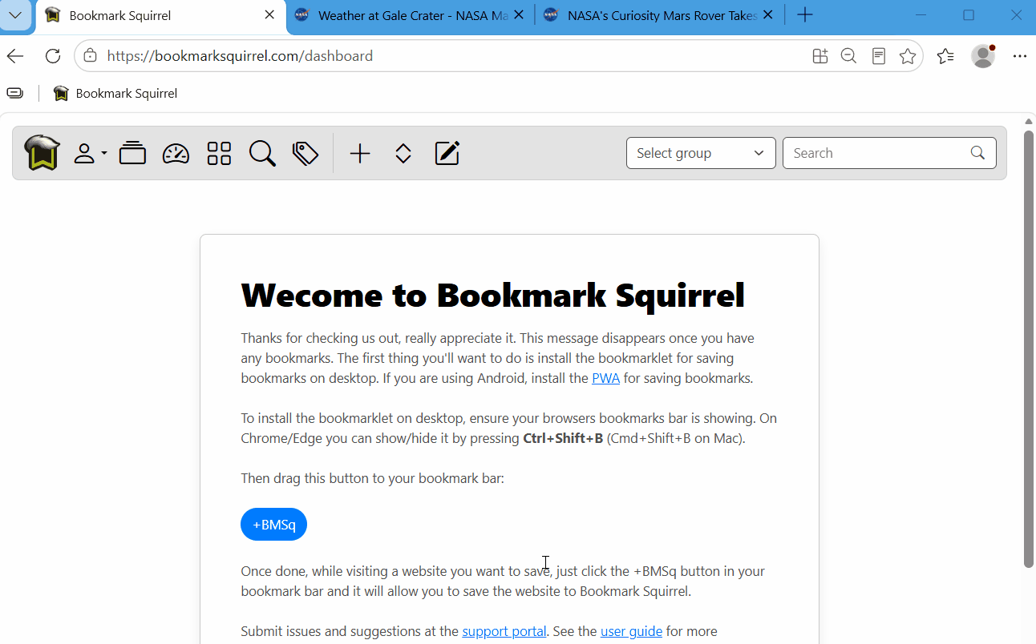This screenshot has width=1036, height=644.
Task: Click the address bar URL
Action: point(240,56)
